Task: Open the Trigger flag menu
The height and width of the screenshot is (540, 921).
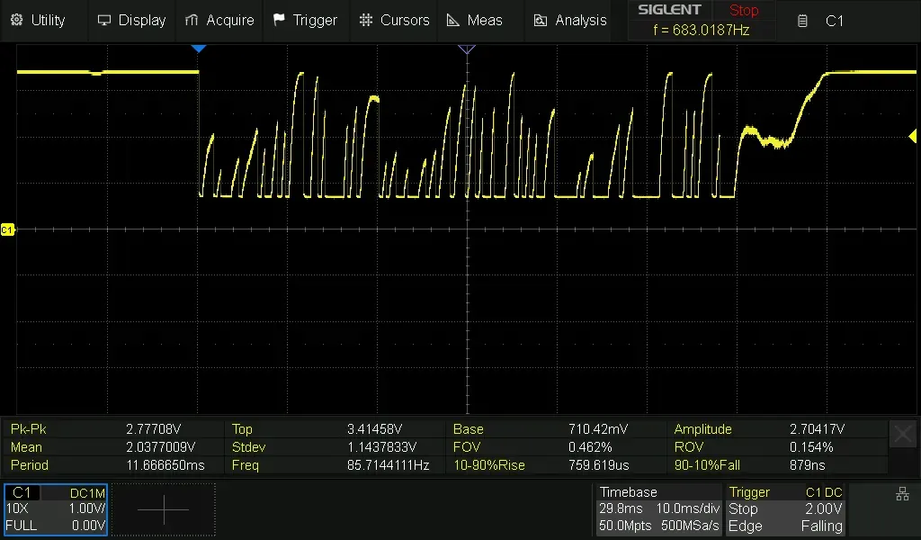Action: tap(305, 20)
